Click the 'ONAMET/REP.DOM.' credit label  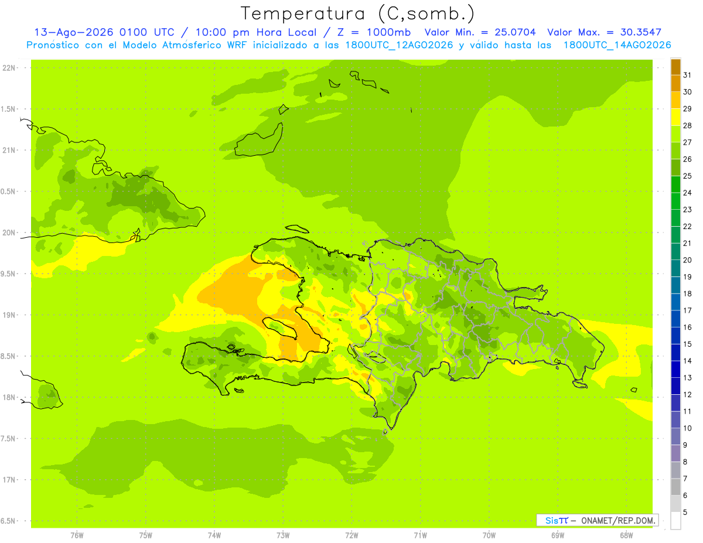click(619, 520)
